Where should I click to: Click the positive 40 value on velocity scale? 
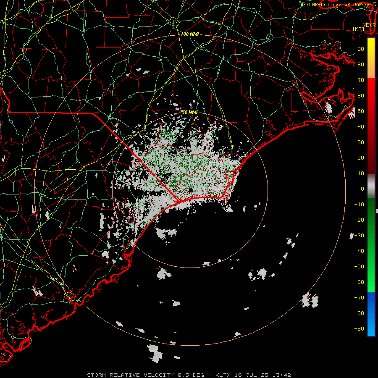point(361,127)
